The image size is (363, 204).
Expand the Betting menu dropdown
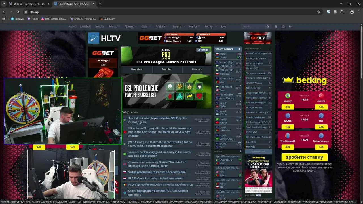coord(210,27)
